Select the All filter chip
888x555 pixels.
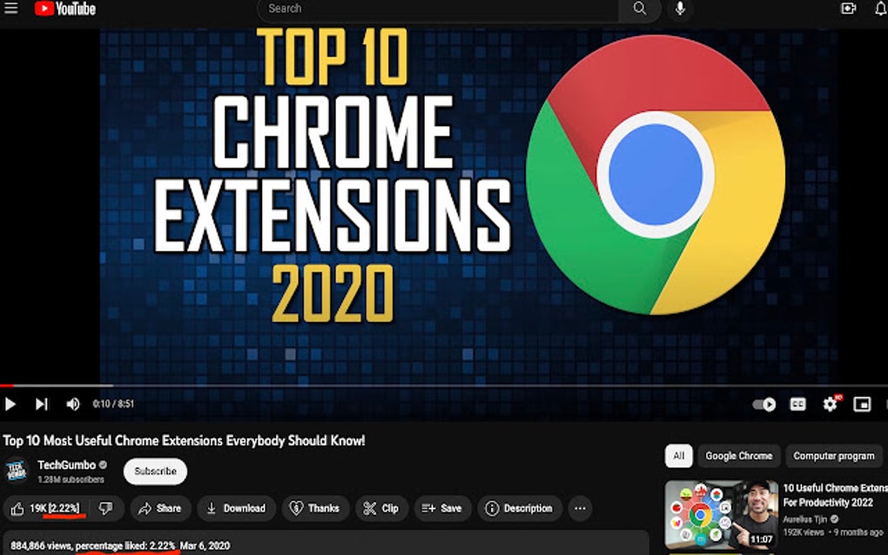(679, 456)
